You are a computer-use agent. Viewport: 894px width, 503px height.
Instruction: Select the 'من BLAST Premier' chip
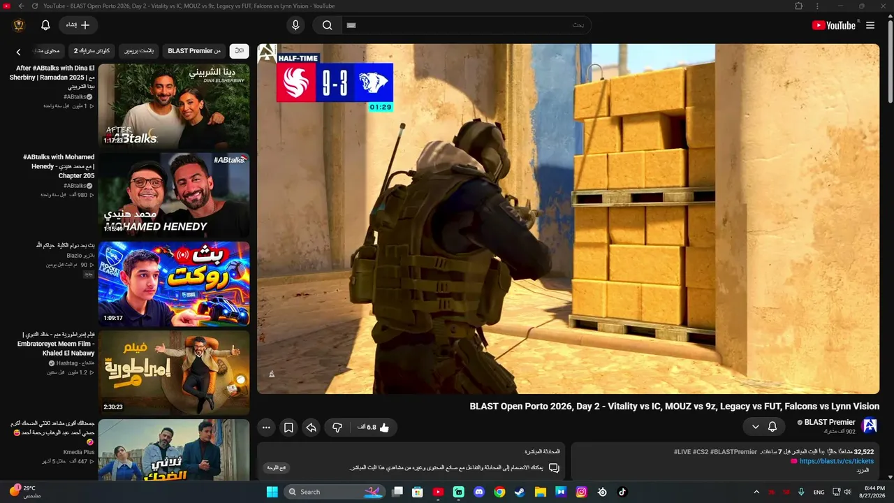coord(194,51)
